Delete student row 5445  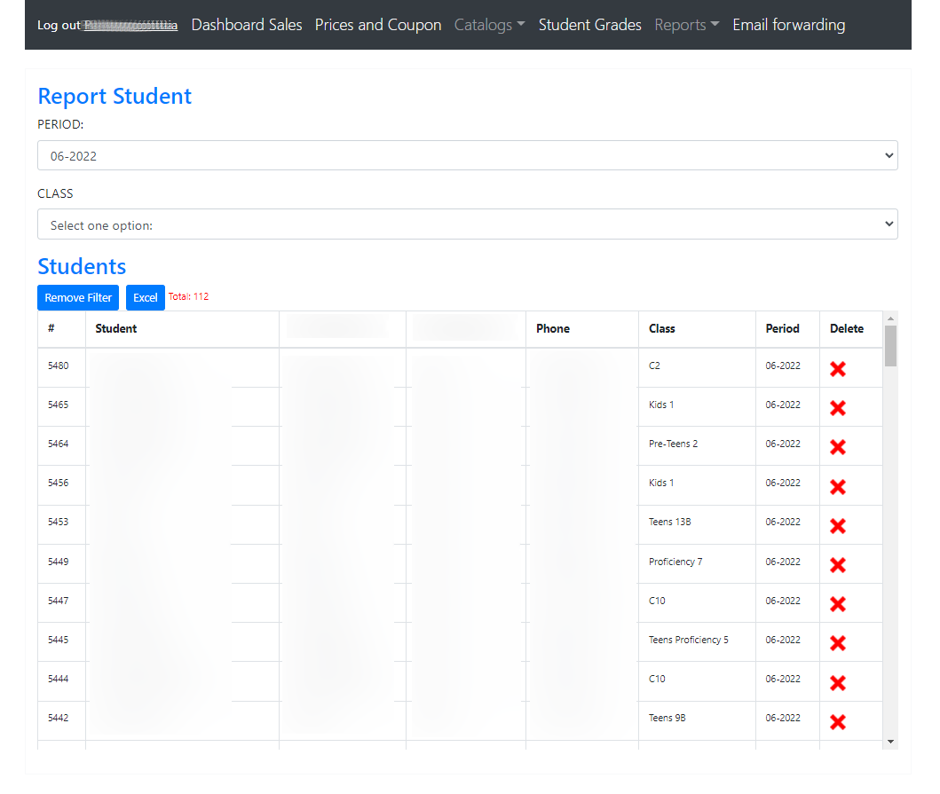pyautogui.click(x=838, y=643)
